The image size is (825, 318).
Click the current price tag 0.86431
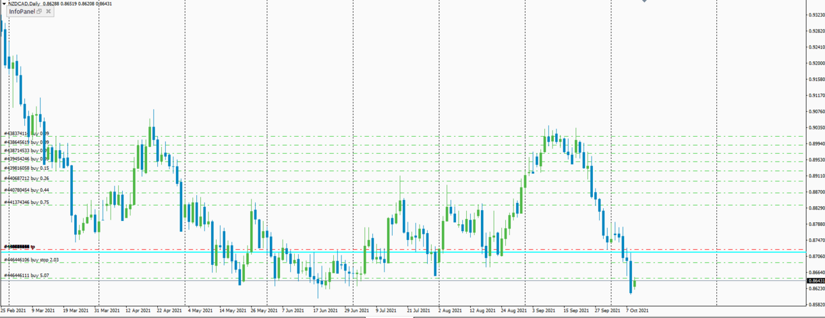(x=816, y=281)
